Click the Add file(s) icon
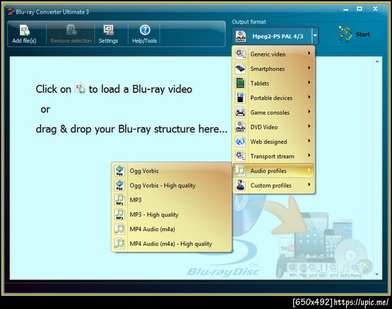392x309 pixels. (x=25, y=31)
